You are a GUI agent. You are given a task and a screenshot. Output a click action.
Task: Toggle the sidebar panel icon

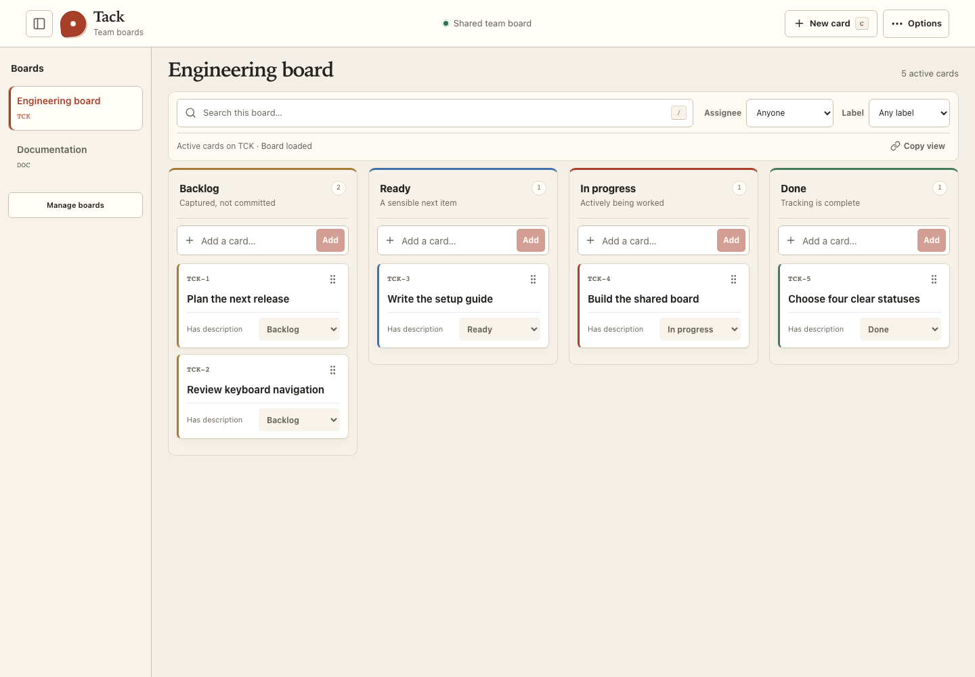coord(39,24)
